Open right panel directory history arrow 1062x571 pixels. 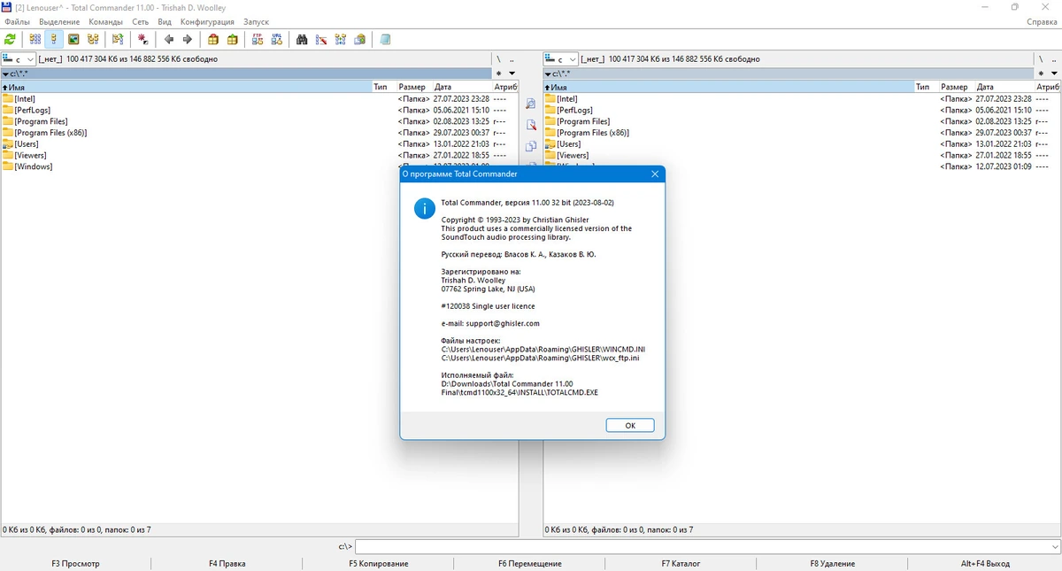(1053, 73)
